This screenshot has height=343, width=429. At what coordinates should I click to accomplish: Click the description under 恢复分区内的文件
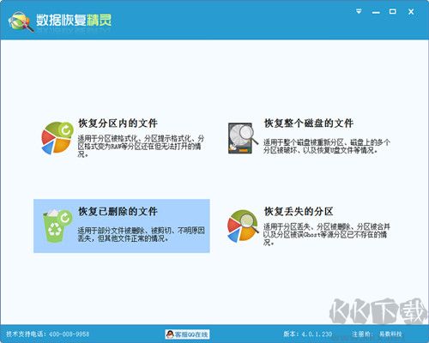141,146
